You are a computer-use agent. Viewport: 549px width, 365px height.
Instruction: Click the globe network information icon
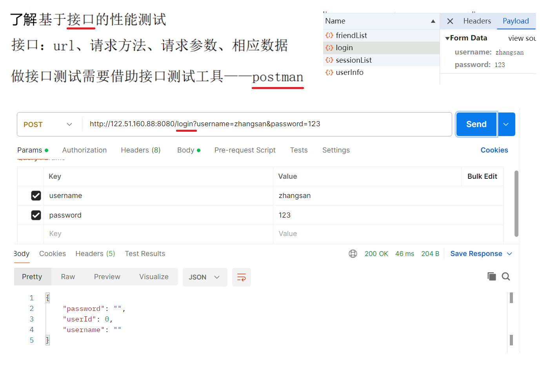click(x=353, y=254)
